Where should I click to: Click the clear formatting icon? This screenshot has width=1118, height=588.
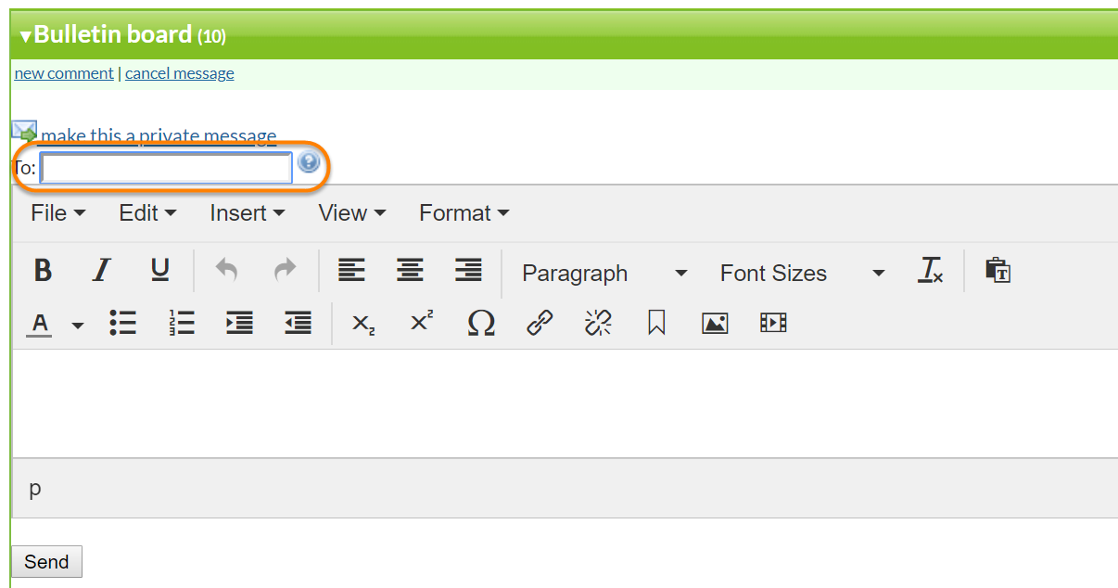930,271
